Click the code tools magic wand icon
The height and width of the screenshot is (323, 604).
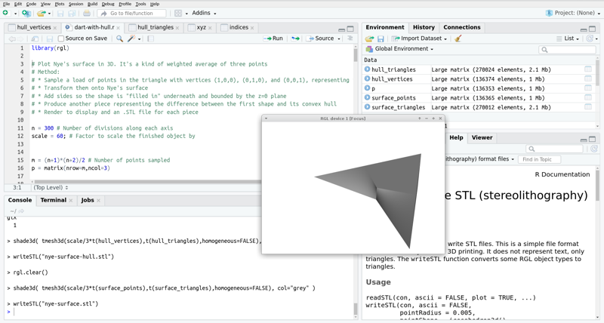pyautogui.click(x=132, y=38)
